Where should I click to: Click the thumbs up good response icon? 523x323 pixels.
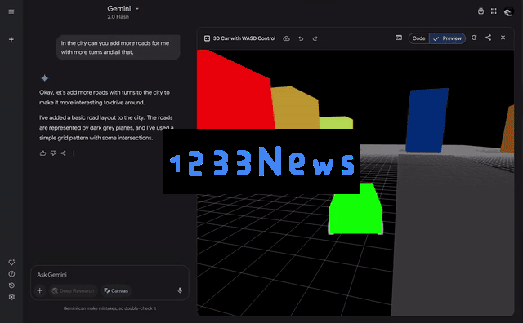point(42,153)
